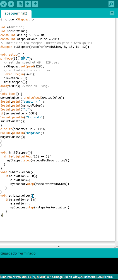This screenshot has width=118, height=280.
Task: Click the 'myStepper.setSpeed(120);' line
Action: pyautogui.click(x=24, y=67)
